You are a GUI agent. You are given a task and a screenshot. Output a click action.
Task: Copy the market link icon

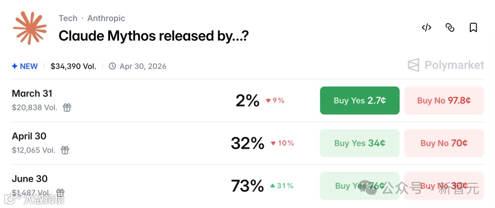click(x=450, y=27)
